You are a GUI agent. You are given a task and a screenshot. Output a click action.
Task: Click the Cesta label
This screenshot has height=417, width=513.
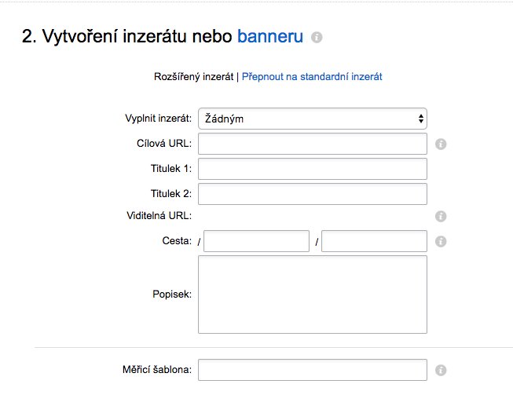click(177, 241)
